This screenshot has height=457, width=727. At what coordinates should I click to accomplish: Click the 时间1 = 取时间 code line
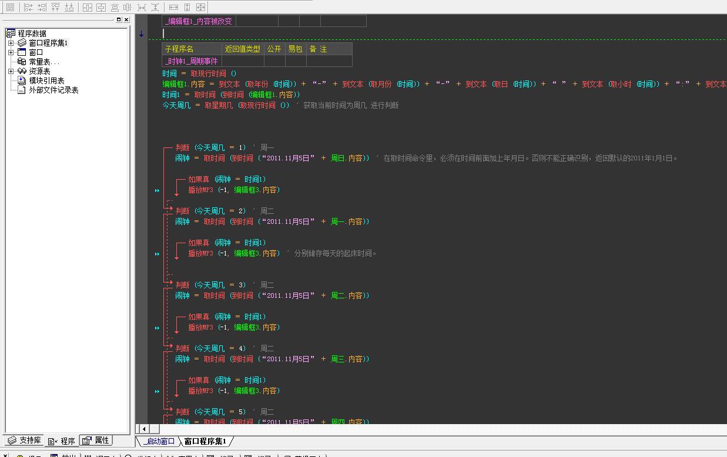point(232,95)
